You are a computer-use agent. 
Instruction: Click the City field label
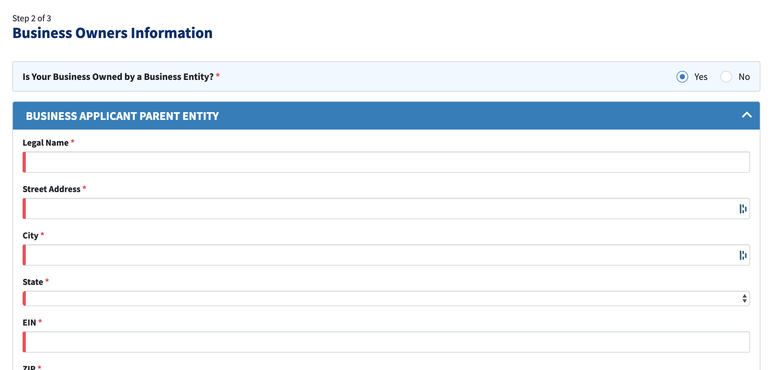tap(30, 236)
